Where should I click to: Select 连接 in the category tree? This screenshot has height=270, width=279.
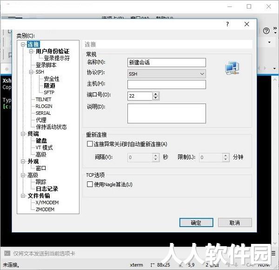click(x=33, y=44)
